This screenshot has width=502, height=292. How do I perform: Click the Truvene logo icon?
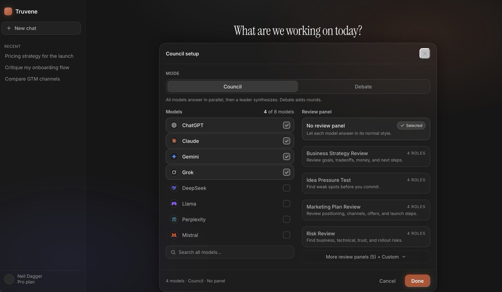point(8,11)
